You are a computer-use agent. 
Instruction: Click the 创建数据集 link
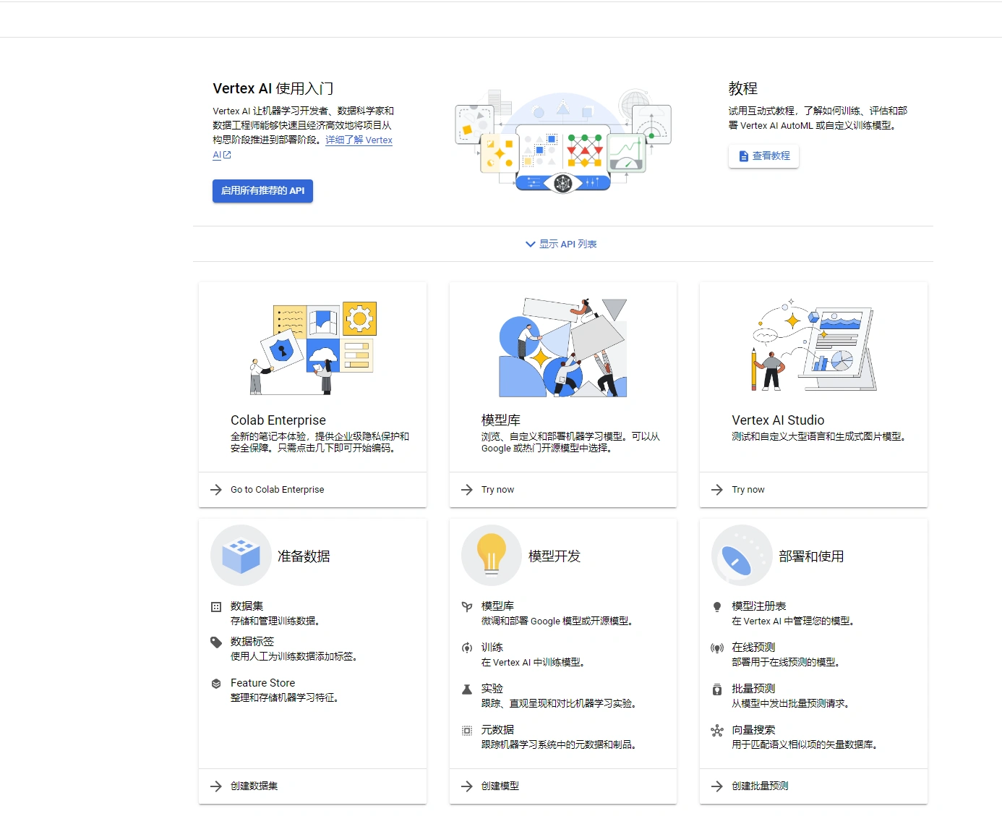(x=254, y=786)
